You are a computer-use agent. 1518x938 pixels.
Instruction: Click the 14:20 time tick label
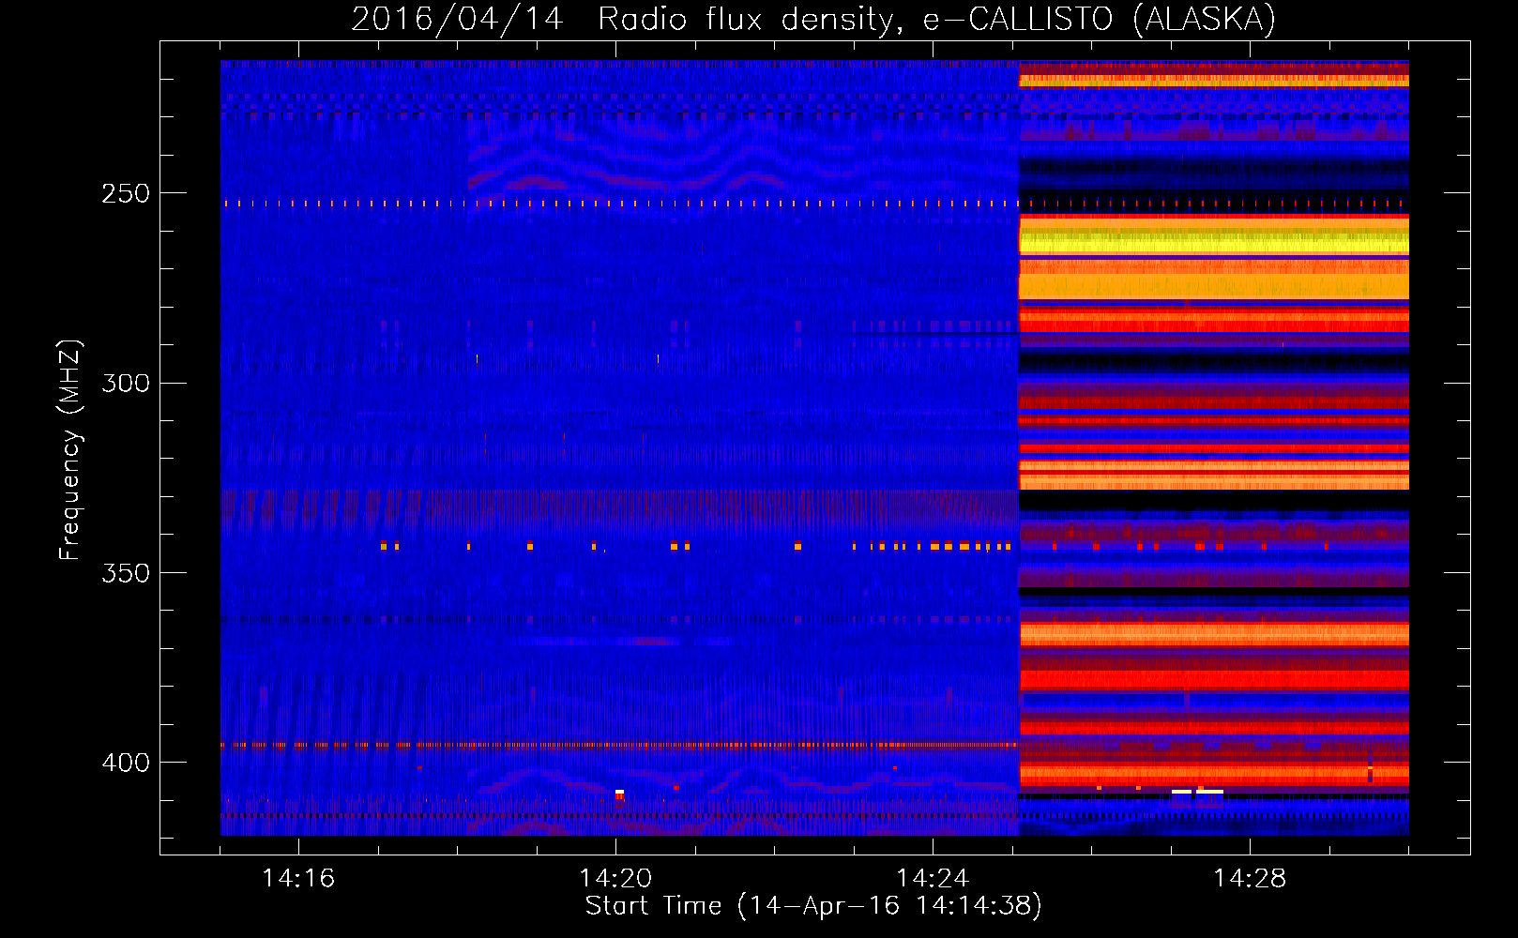click(615, 878)
